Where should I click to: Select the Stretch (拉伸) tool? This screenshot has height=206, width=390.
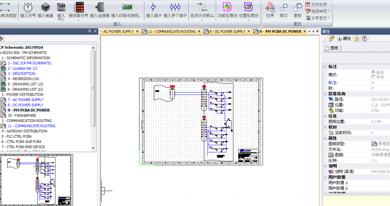pyautogui.click(x=270, y=8)
